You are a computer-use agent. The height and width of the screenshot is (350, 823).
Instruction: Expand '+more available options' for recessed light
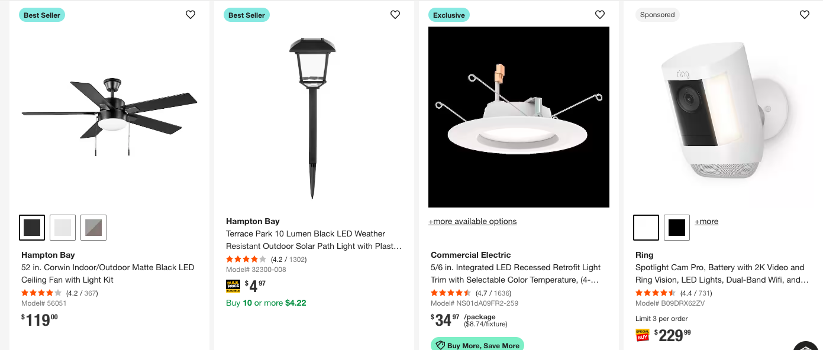pos(472,222)
